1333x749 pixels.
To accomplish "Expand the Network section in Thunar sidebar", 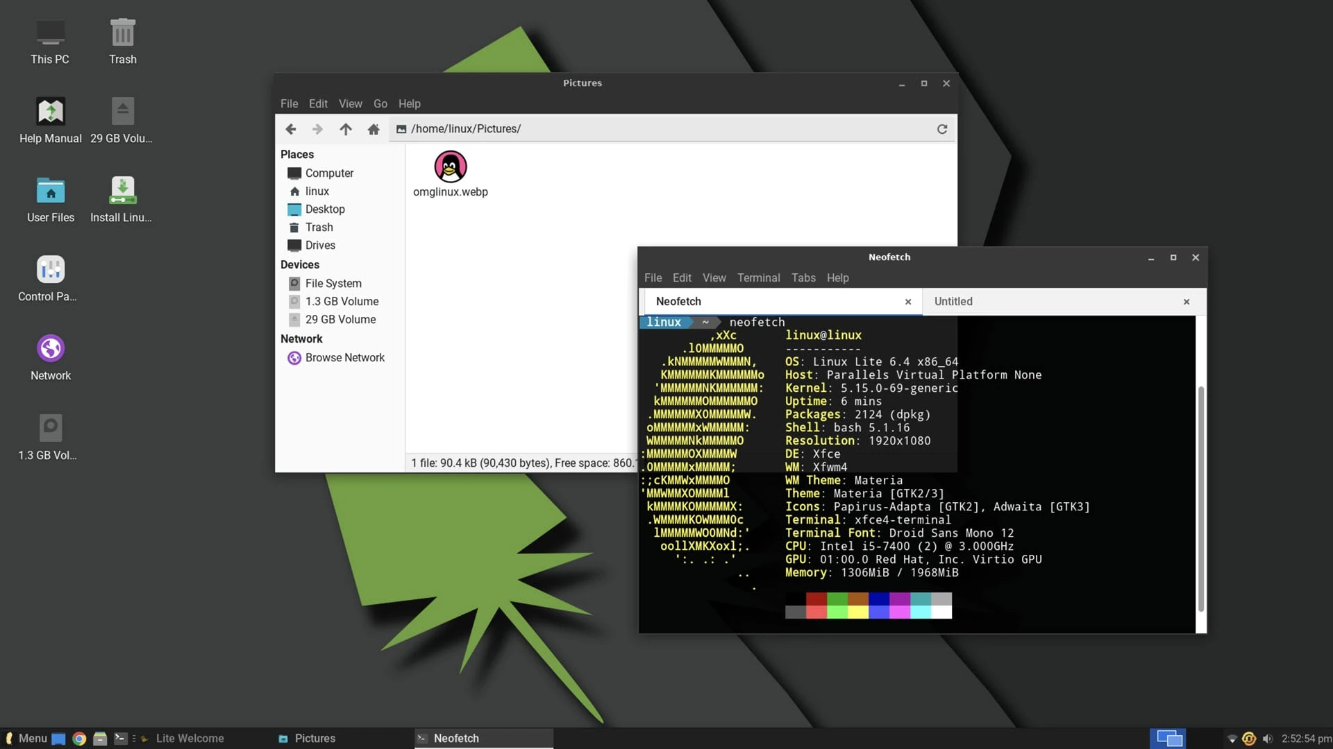I will tap(301, 339).
